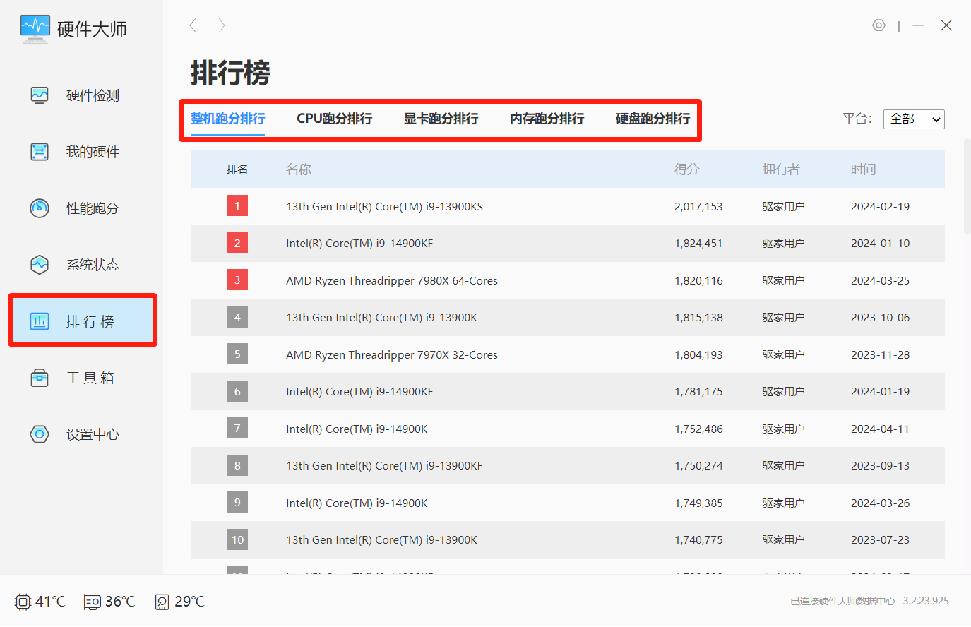This screenshot has width=971, height=627.
Task: Click 驱家用户 owner in rank 7 row
Action: (x=783, y=429)
